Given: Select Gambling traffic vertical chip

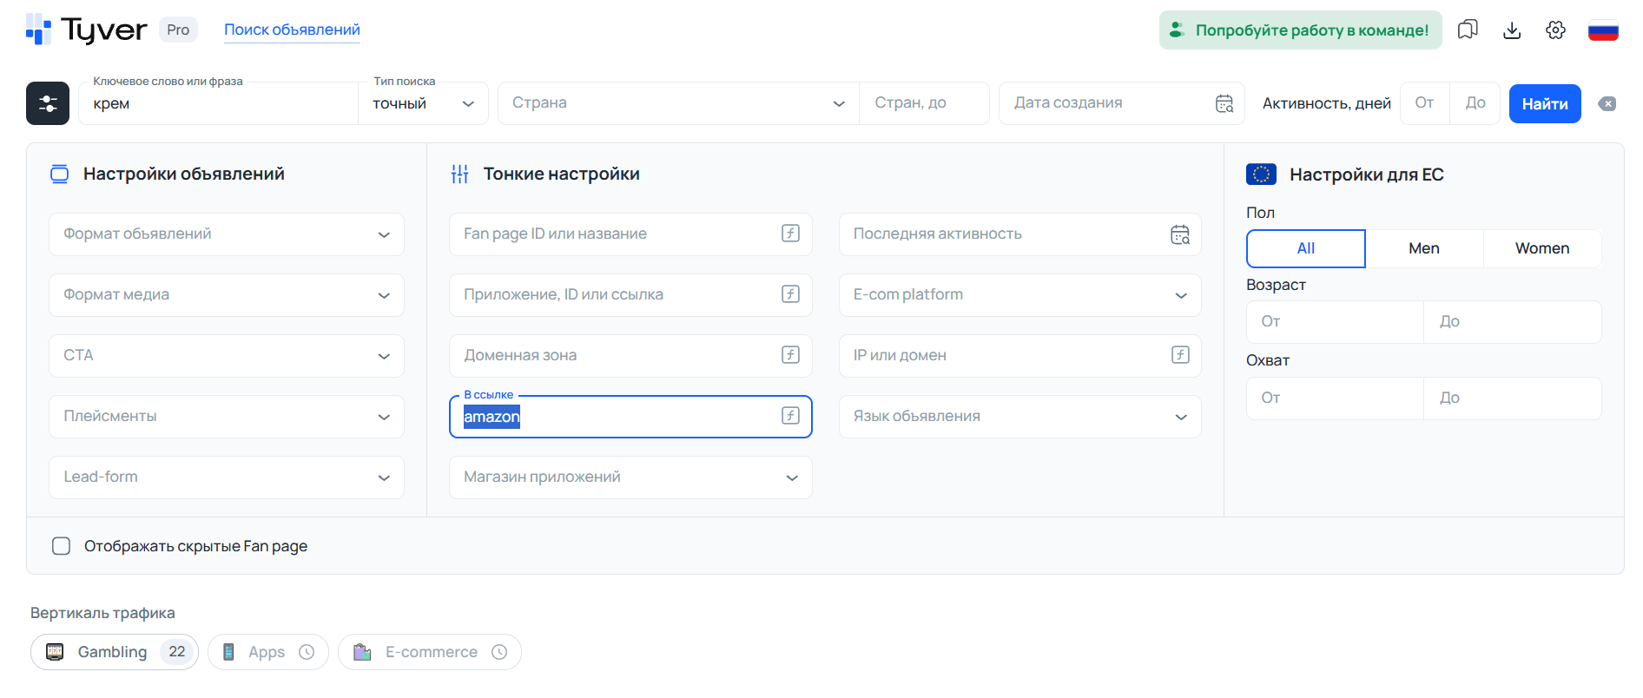Looking at the screenshot, I should (115, 652).
